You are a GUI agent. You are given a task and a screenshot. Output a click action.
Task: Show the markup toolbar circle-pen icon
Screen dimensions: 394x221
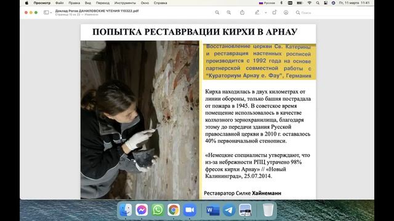286,12
